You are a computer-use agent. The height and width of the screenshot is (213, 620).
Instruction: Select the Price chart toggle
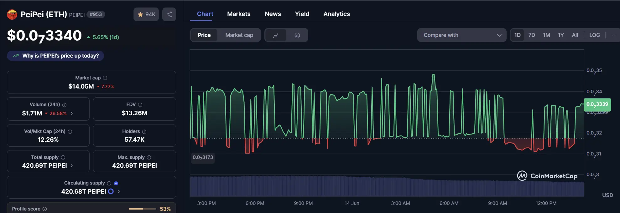click(x=204, y=35)
